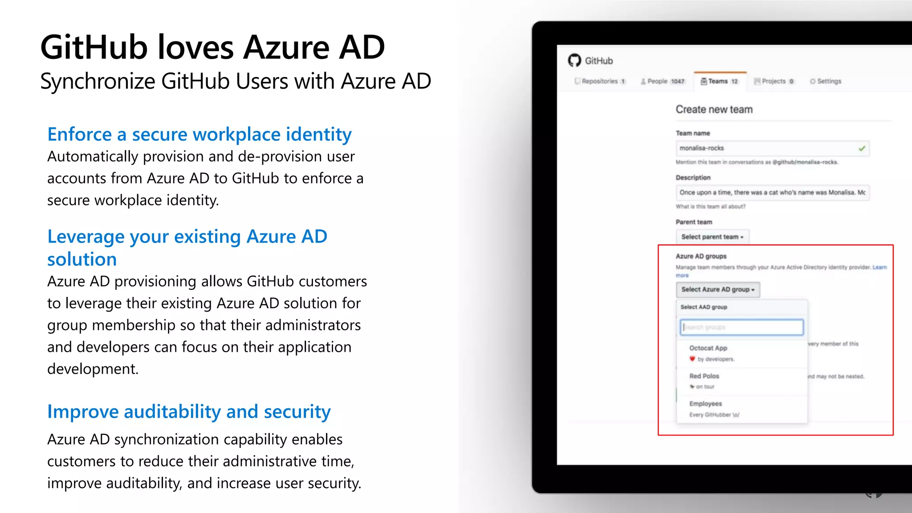
Task: Switch to the People tab
Action: click(x=662, y=81)
